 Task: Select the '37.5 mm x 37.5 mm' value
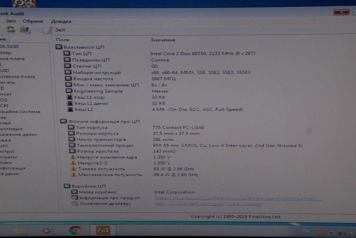pyautogui.click(x=176, y=133)
